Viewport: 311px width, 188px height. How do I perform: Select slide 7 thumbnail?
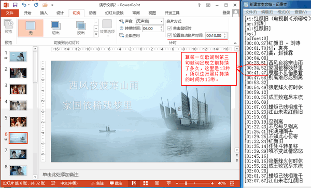(x=18, y=154)
